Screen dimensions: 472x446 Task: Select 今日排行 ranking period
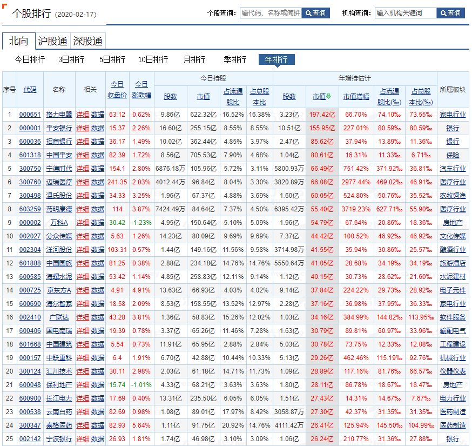[30, 59]
